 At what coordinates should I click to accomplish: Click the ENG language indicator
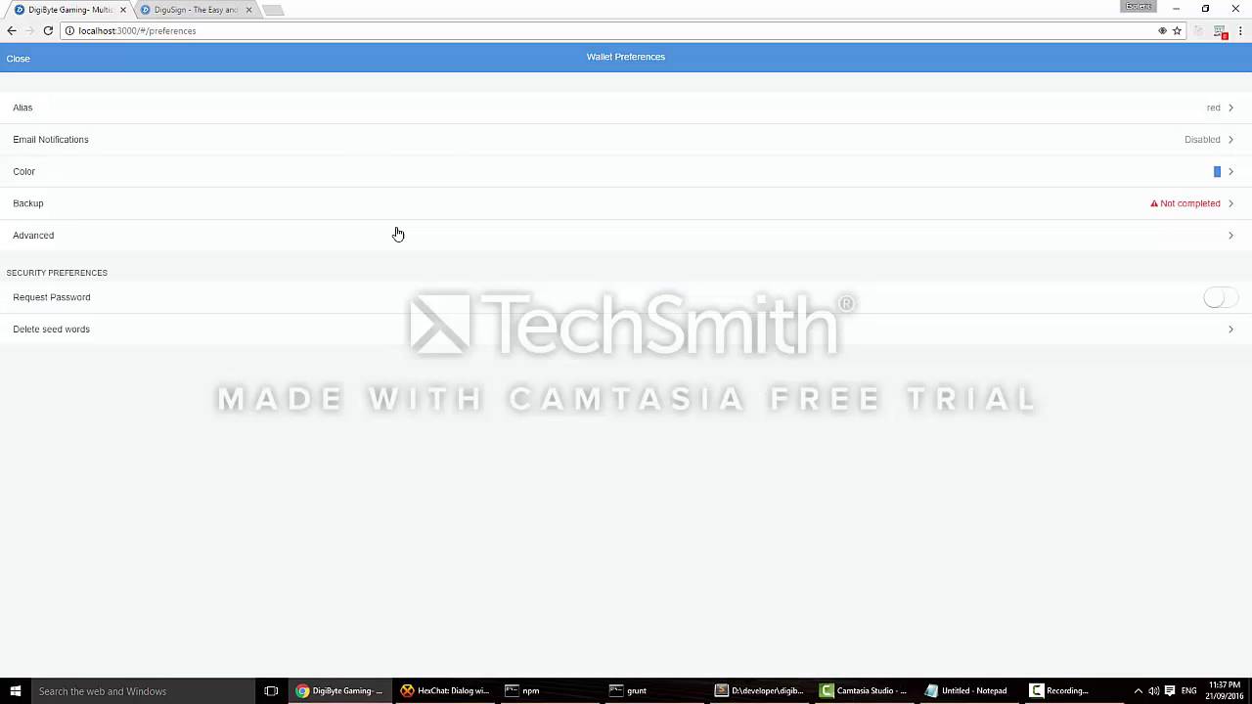click(x=1188, y=690)
